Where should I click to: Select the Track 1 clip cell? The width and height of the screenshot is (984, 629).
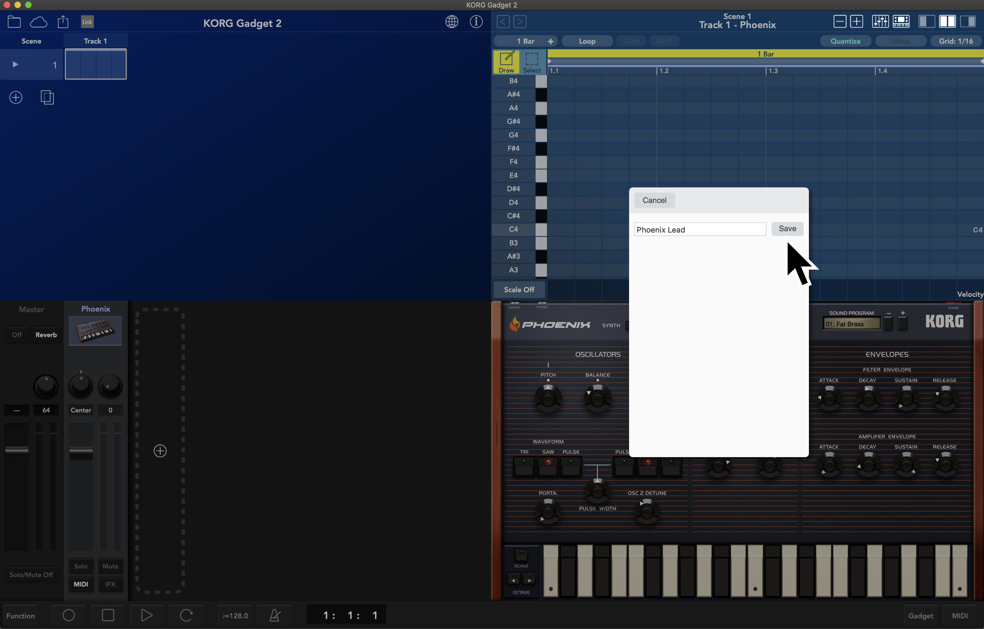point(96,64)
